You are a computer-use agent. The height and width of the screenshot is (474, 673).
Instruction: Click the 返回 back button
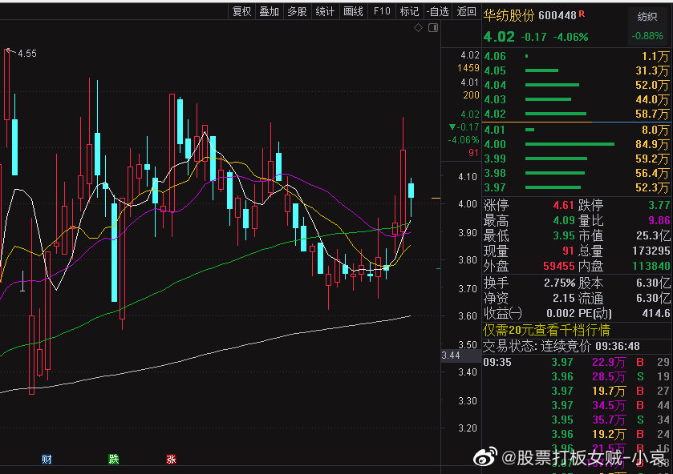[466, 11]
